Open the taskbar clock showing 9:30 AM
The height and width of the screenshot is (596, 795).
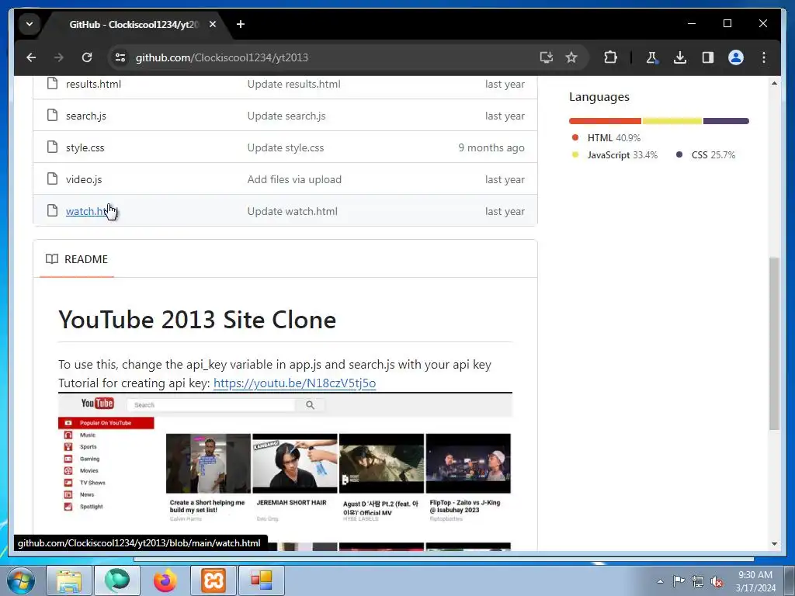click(755, 580)
